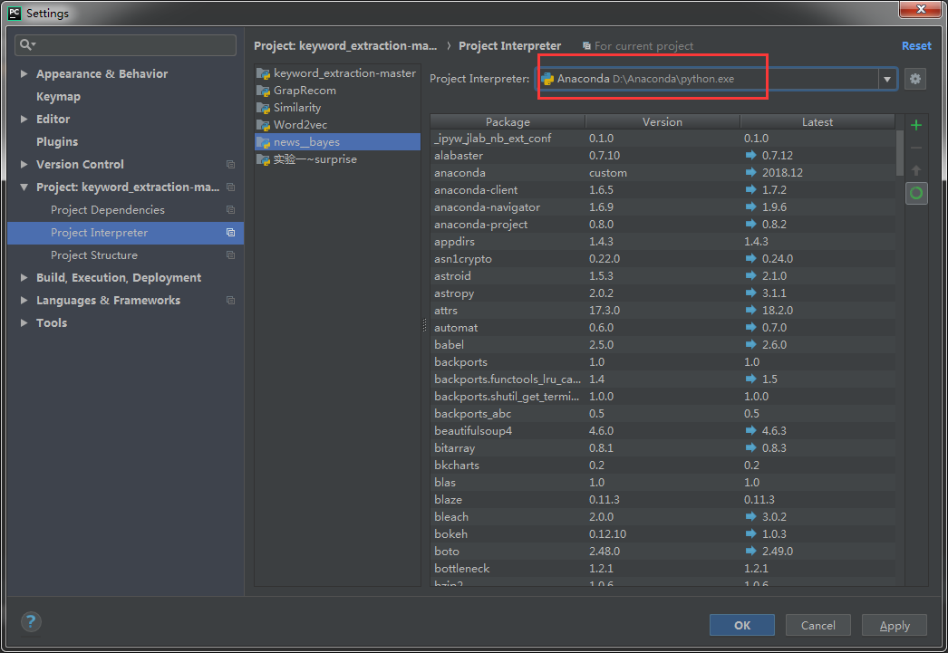
Task: Select the blaze package row
Action: (663, 500)
